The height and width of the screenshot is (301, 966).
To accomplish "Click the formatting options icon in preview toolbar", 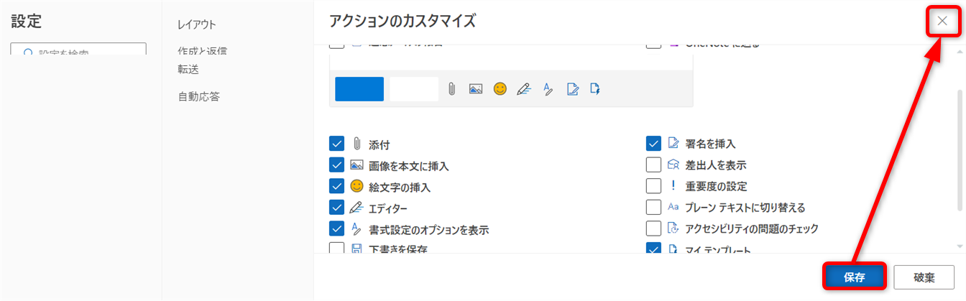I will 548,89.
